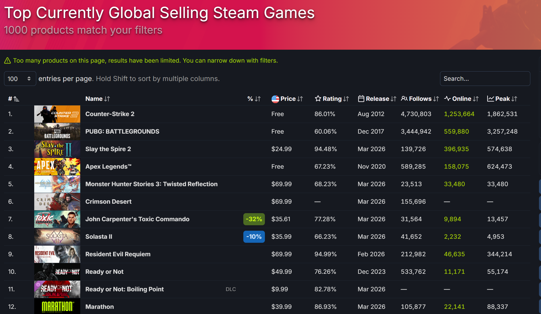Click the Marathon game thumbnail

57,306
